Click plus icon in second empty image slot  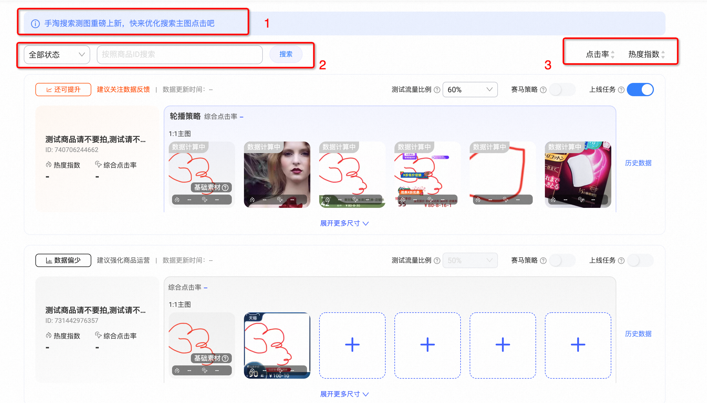(x=428, y=345)
